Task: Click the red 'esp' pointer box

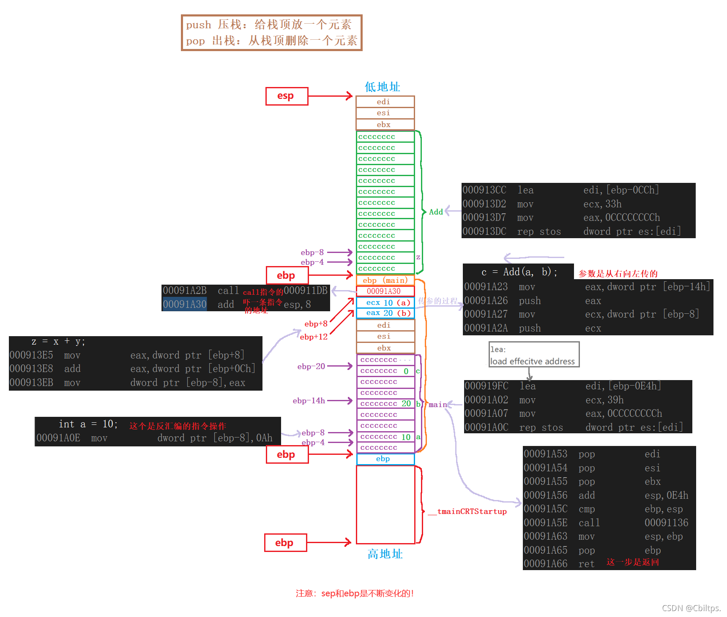Action: point(287,96)
